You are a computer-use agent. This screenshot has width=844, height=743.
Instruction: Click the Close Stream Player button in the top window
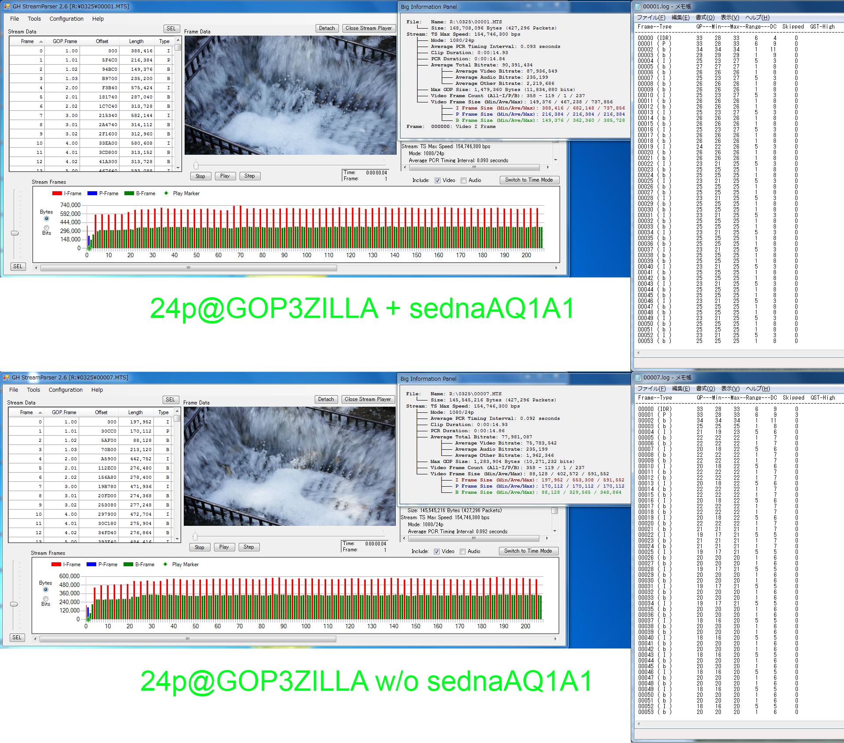click(368, 28)
